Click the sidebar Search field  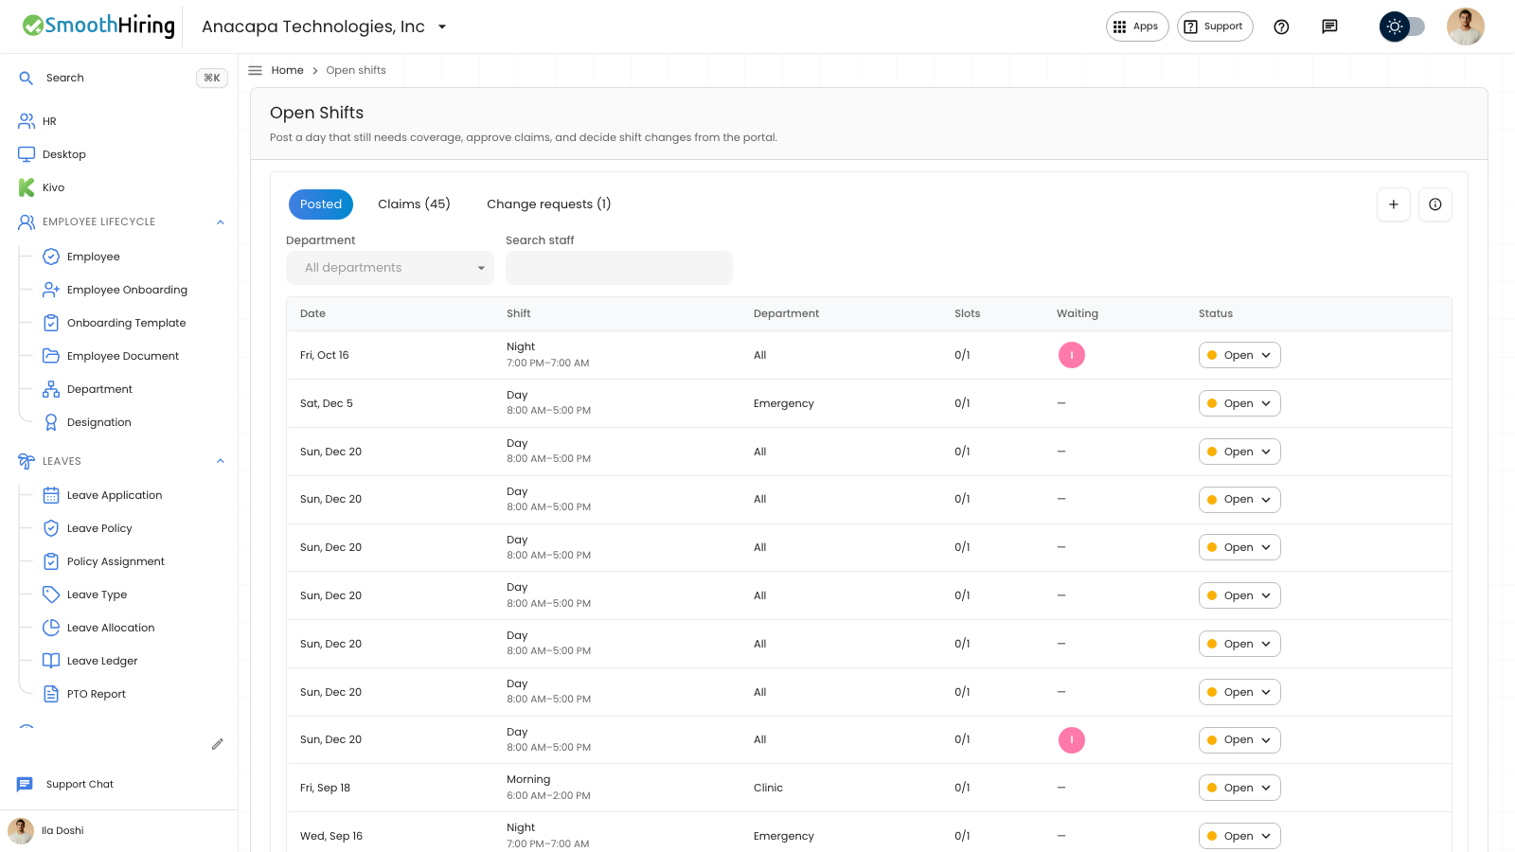click(122, 78)
